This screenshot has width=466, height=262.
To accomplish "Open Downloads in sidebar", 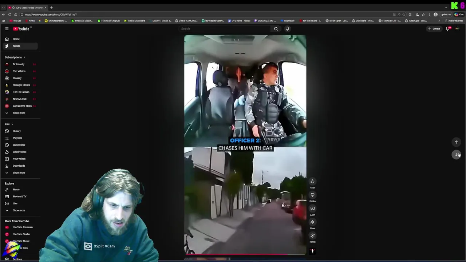I will click(x=19, y=166).
